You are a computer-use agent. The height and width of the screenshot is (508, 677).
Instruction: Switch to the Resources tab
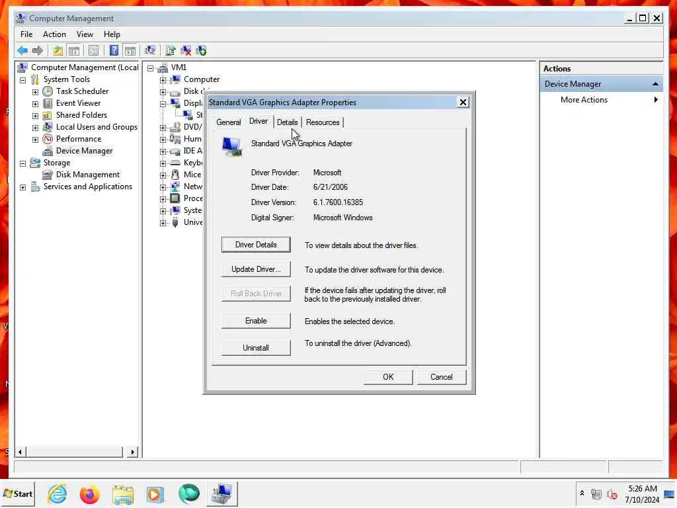[323, 122]
